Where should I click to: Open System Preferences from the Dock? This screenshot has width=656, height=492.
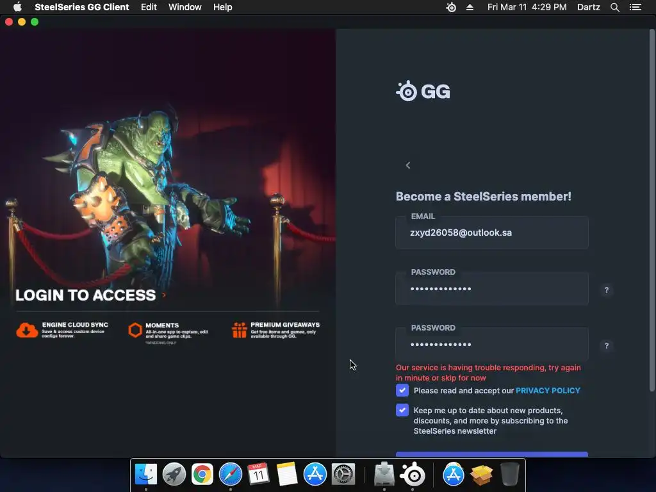(x=343, y=475)
